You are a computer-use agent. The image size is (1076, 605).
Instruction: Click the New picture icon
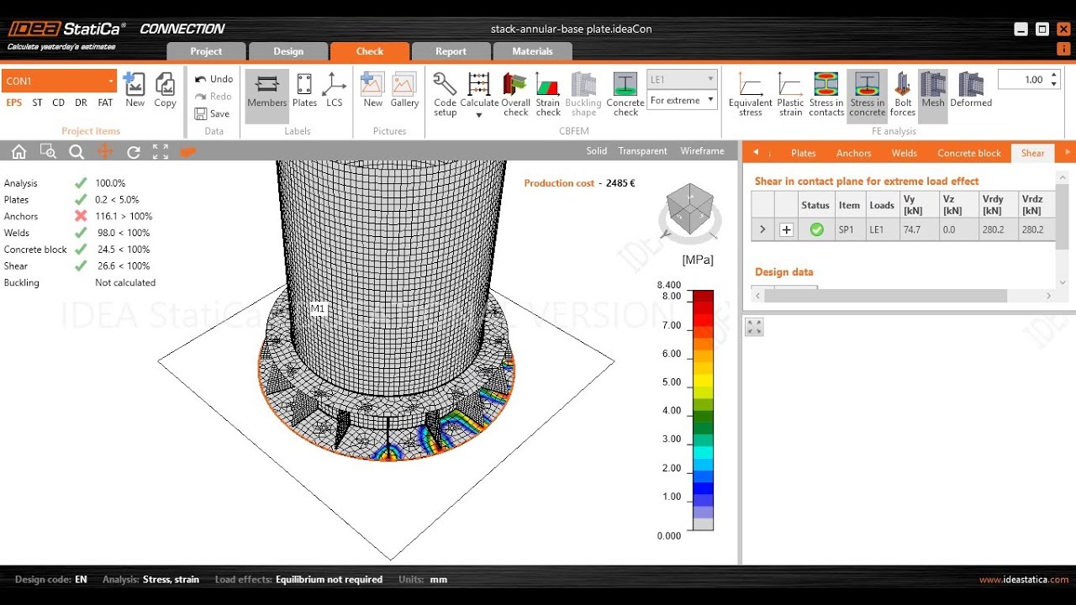pos(373,90)
